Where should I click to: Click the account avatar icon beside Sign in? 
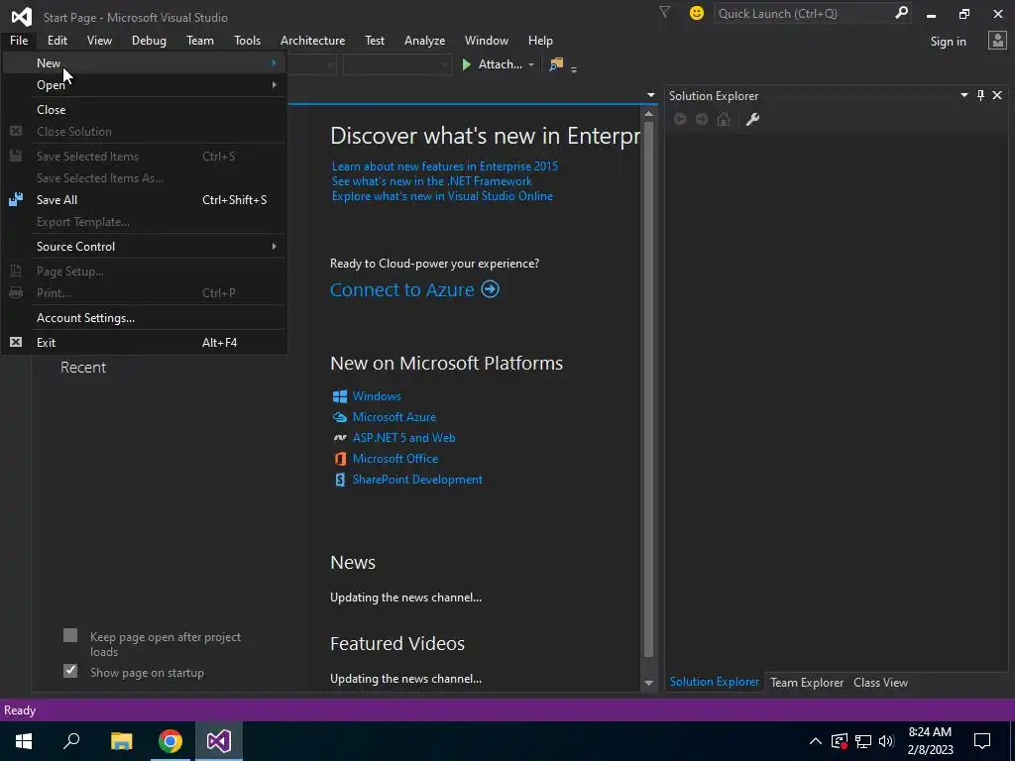(x=997, y=41)
